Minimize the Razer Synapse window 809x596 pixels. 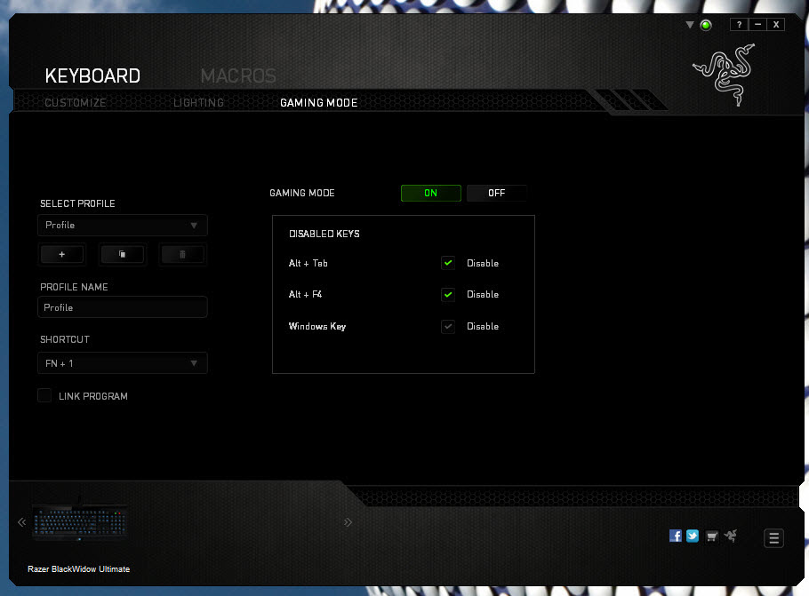[x=758, y=24]
